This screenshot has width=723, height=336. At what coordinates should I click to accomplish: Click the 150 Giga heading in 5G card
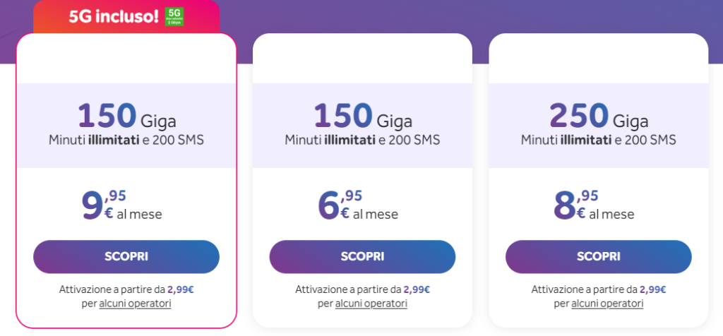click(x=126, y=116)
